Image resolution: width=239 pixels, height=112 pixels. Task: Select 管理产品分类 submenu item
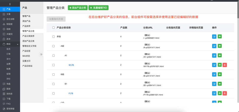click(x=32, y=31)
